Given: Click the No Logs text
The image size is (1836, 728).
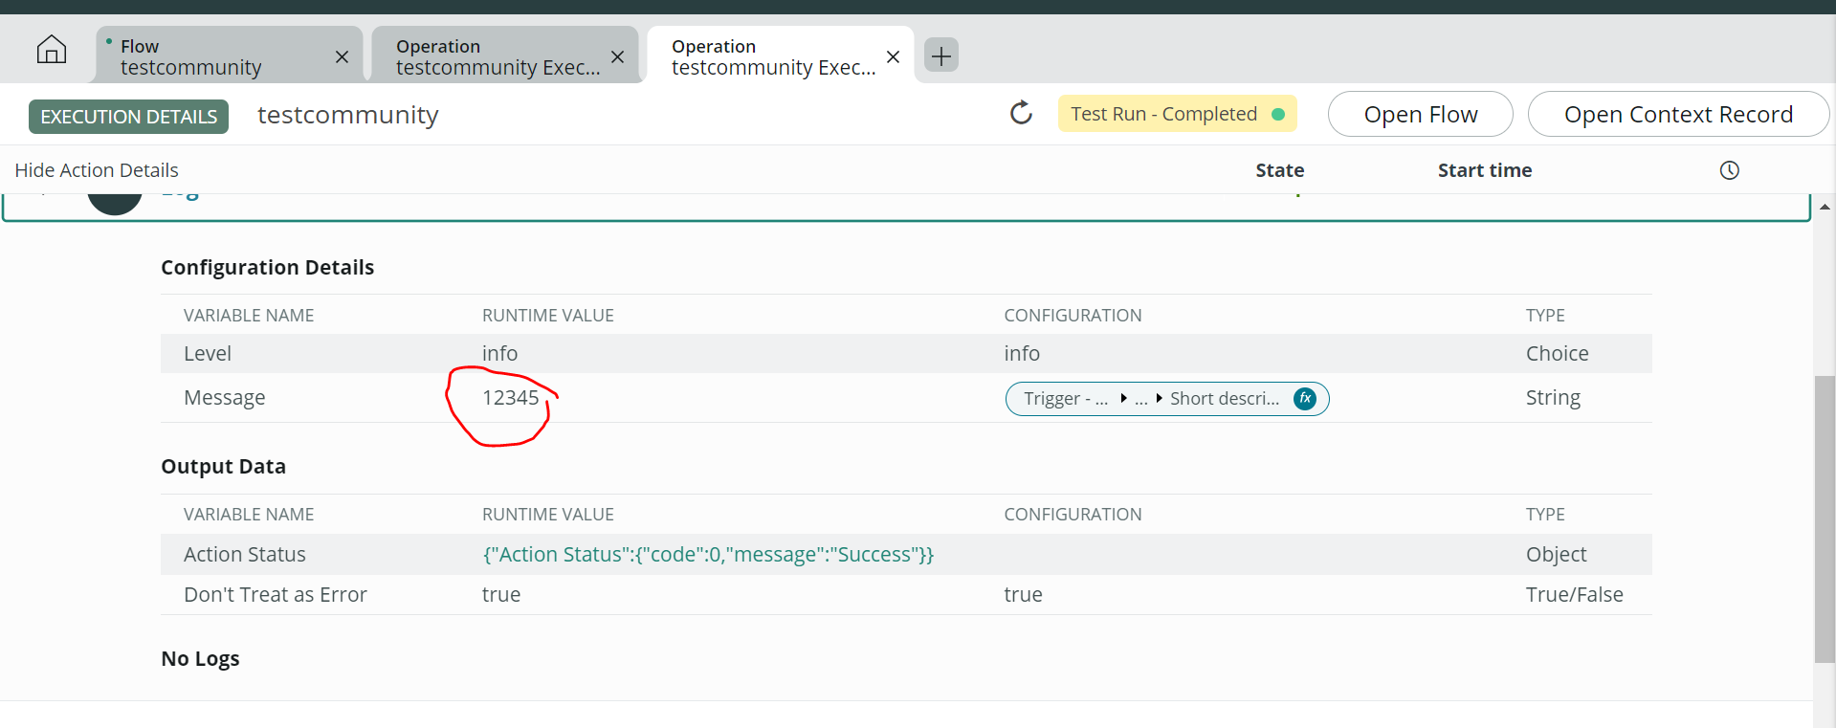Looking at the screenshot, I should 200,659.
